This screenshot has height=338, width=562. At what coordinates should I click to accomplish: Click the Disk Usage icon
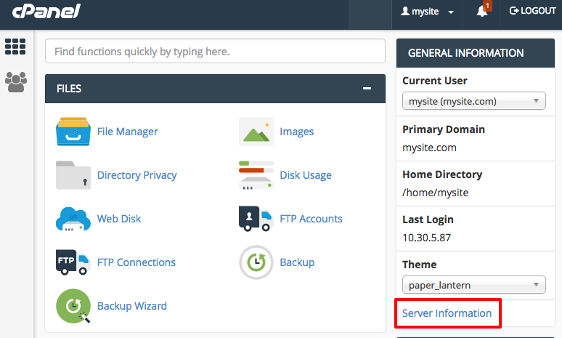point(256,175)
